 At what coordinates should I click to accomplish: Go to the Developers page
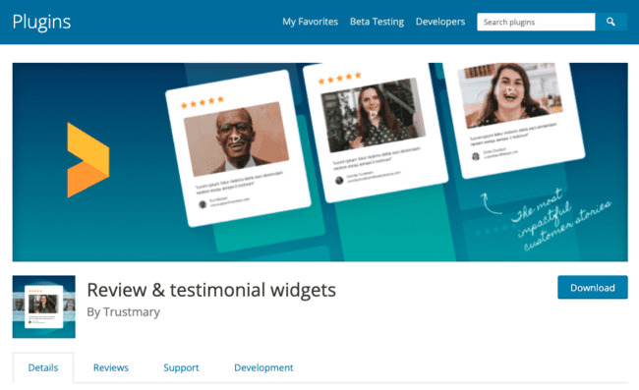tap(440, 22)
